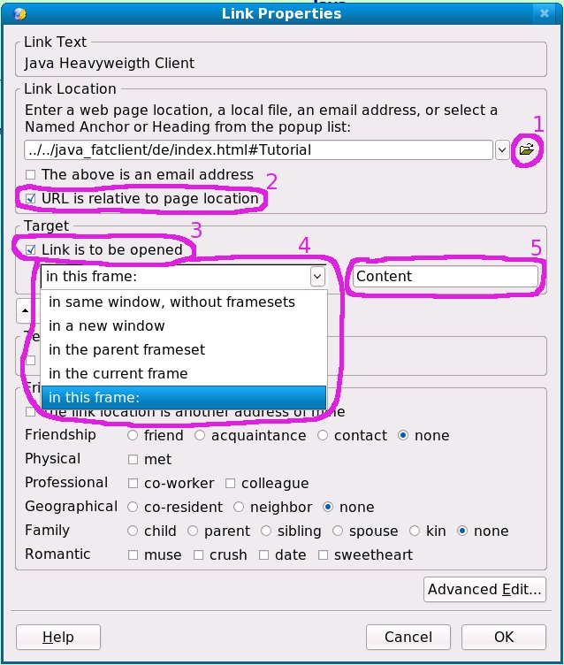This screenshot has height=665, width=564.
Task: Select 'in the current frame' option
Action: coord(118,373)
